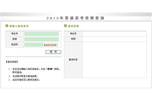The width and height of the screenshot is (152, 101).
Task: Click note 1 about 在左边正确输入相关信息
Action: pyautogui.click(x=36, y=71)
